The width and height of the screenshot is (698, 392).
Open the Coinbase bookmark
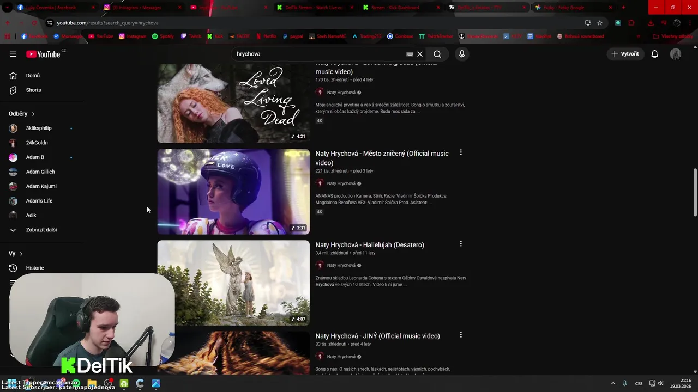click(400, 36)
